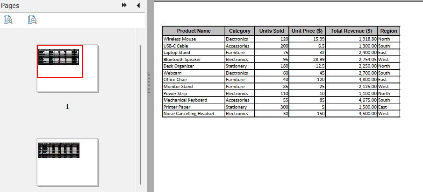Click the 2,700.00 revenue value

(x=368, y=73)
